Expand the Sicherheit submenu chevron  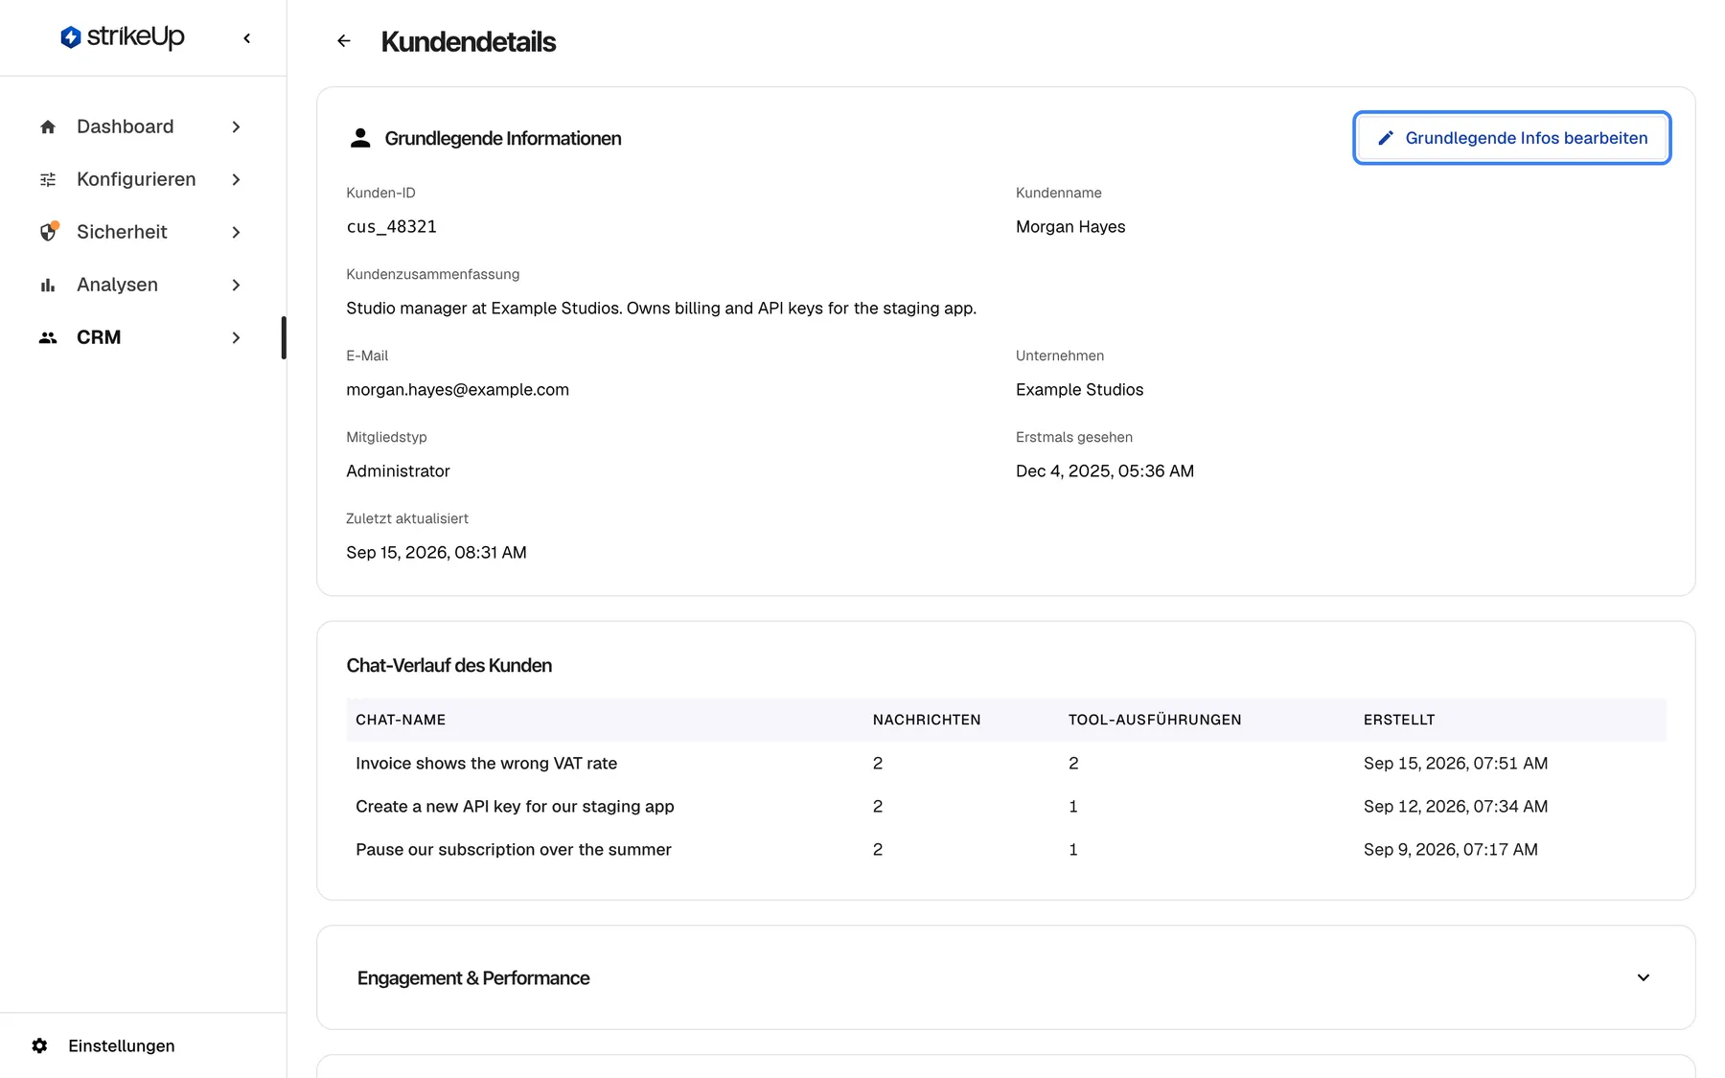pos(236,232)
